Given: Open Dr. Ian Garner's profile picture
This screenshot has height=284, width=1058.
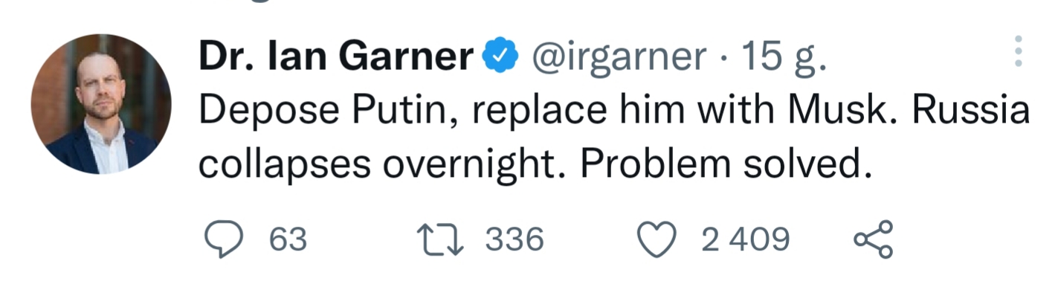Looking at the screenshot, I should (100, 104).
